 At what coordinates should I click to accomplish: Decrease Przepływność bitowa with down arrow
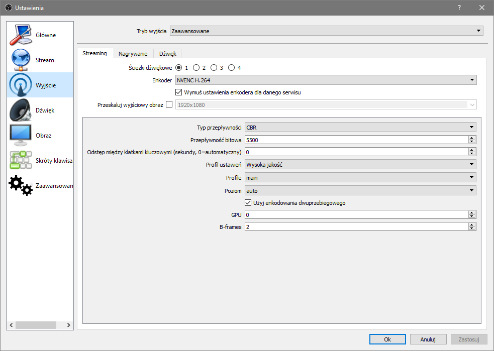471,142
